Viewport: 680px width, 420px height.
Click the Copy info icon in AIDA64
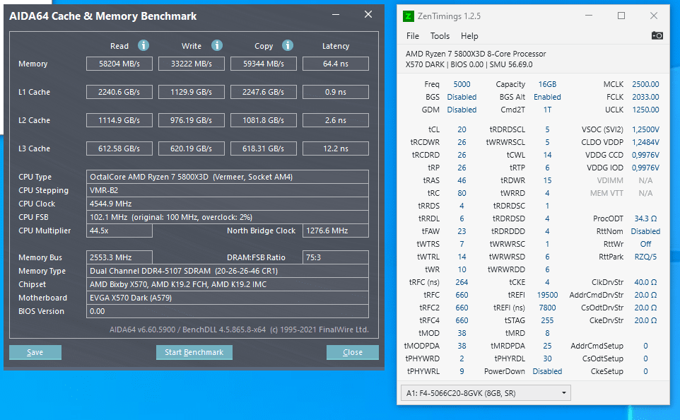click(x=288, y=45)
